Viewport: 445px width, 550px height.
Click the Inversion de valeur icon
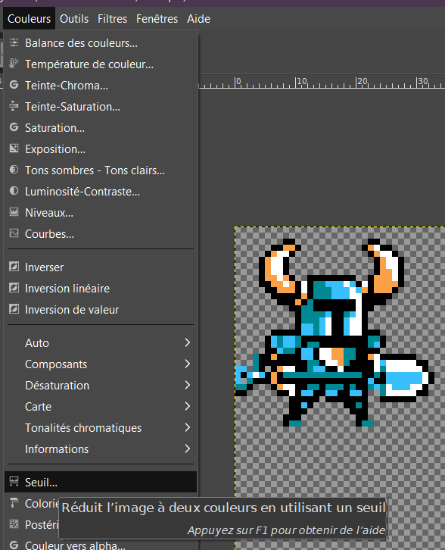pyautogui.click(x=14, y=309)
